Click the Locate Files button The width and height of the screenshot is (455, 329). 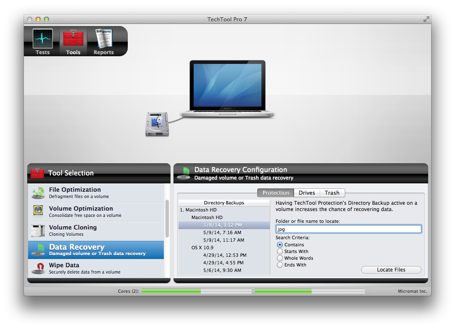pyautogui.click(x=391, y=269)
